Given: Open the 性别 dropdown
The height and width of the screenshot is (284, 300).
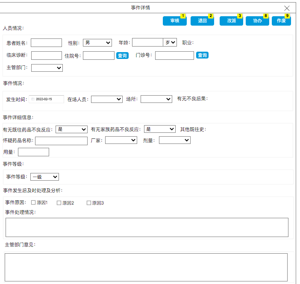Looking at the screenshot, I should tap(97, 43).
